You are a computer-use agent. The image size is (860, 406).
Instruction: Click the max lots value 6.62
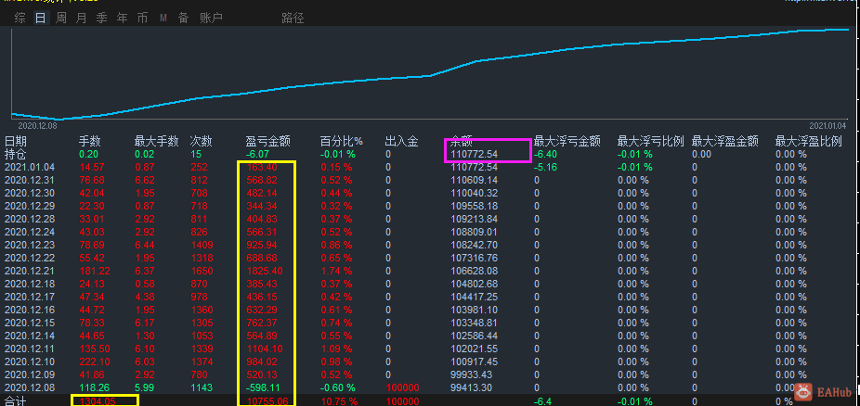pos(145,180)
